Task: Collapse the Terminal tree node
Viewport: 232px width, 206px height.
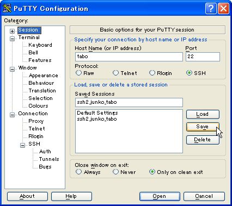Action: 12,39
